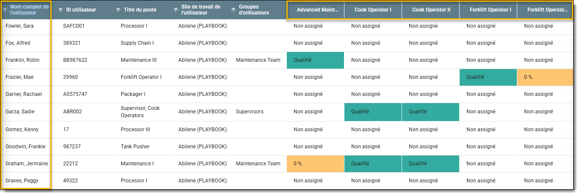This screenshot has height=196, width=580.
Task: Click sort arrow for Groupes d'utilisateurs column
Action: [x=233, y=10]
